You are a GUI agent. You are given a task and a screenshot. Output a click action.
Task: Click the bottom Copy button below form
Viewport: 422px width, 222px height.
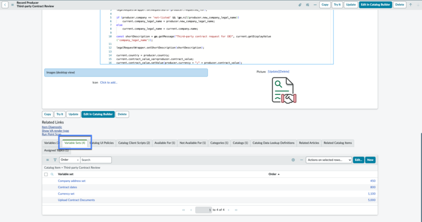(x=47, y=114)
